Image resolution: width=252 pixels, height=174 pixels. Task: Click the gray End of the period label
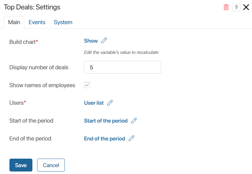coord(30,139)
